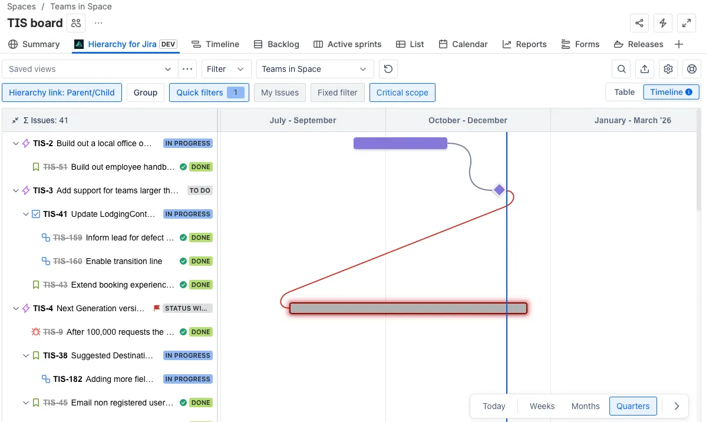The image size is (706, 422).
Task: Click the epic icon of TIS-3
Action: tap(26, 190)
